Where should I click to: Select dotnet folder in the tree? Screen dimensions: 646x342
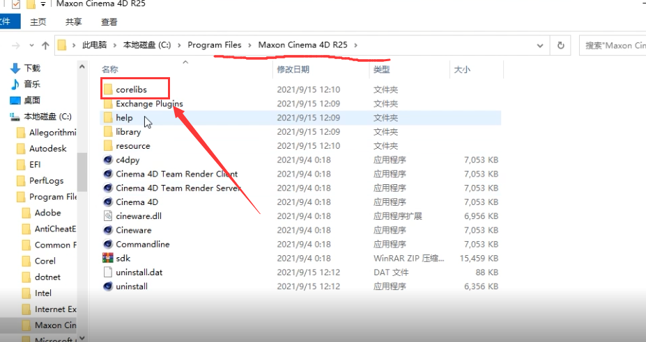(41, 277)
